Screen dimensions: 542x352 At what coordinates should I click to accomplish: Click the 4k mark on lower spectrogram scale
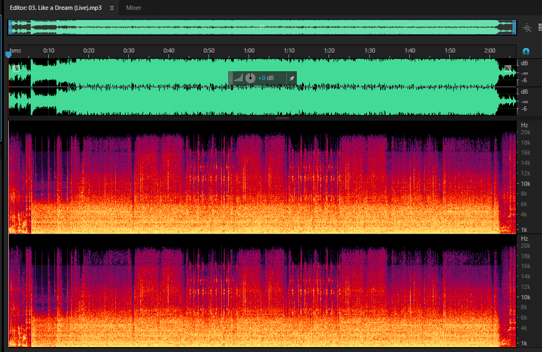coord(524,328)
